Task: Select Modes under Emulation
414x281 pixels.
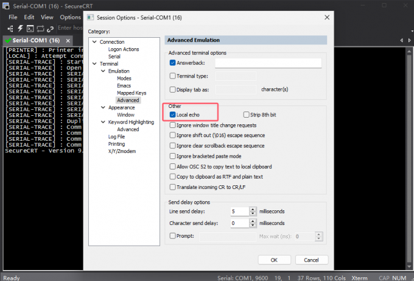Action: 124,78
